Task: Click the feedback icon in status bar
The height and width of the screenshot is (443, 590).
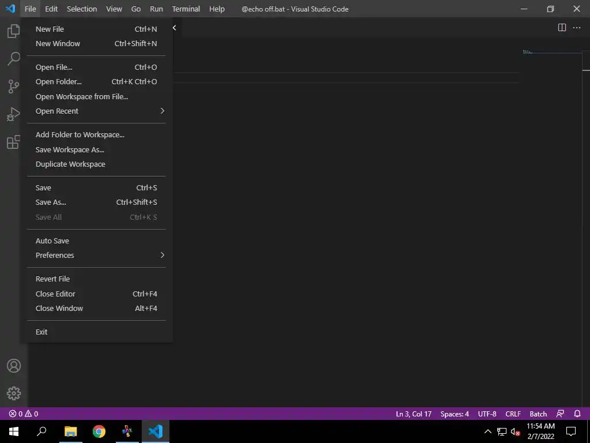Action: (x=560, y=414)
